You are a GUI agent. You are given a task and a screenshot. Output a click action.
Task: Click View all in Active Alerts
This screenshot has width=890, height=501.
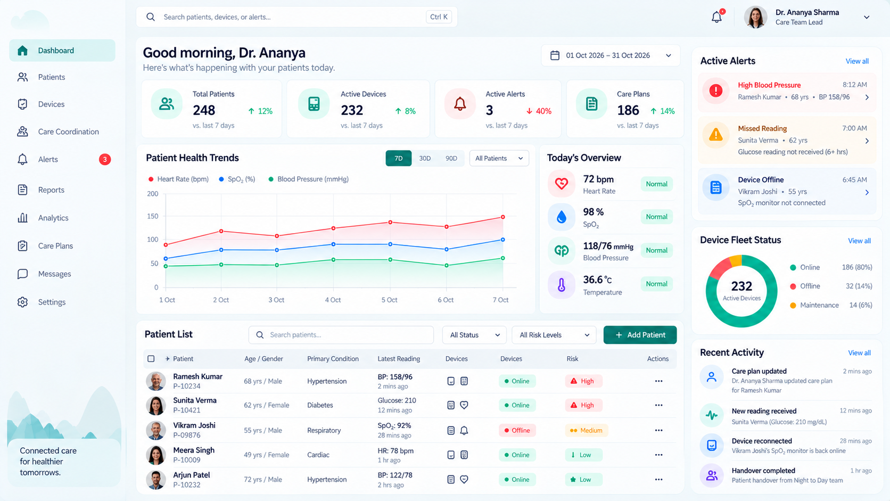[857, 61]
